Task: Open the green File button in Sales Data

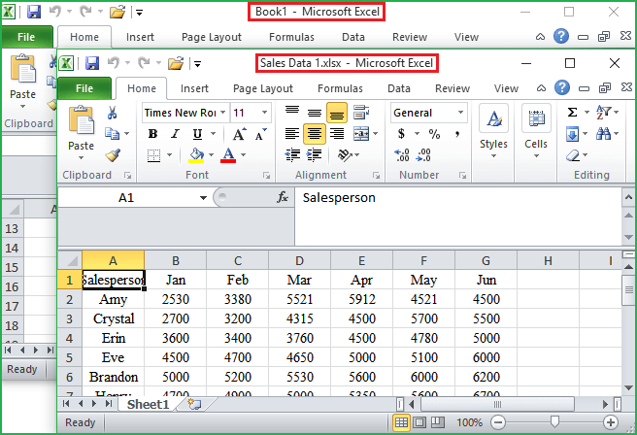Action: (84, 88)
